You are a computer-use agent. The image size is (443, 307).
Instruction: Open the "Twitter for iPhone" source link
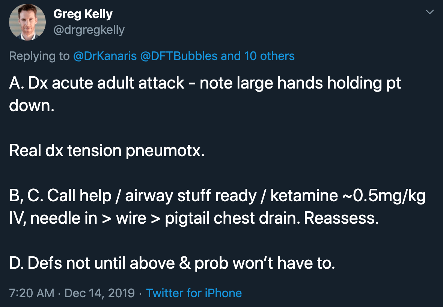[x=194, y=293]
